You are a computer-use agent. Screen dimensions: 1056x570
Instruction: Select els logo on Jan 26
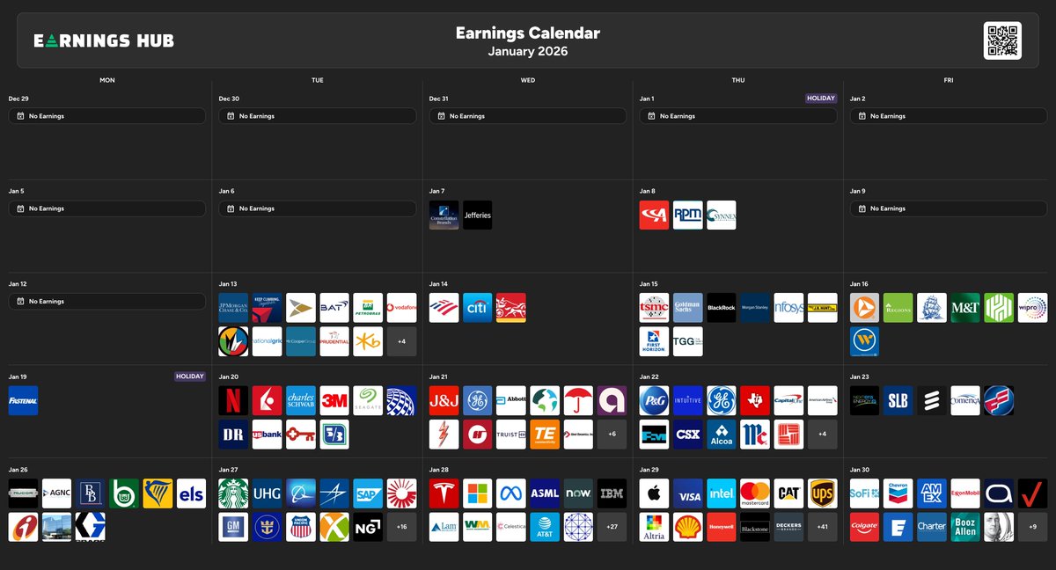pos(191,493)
